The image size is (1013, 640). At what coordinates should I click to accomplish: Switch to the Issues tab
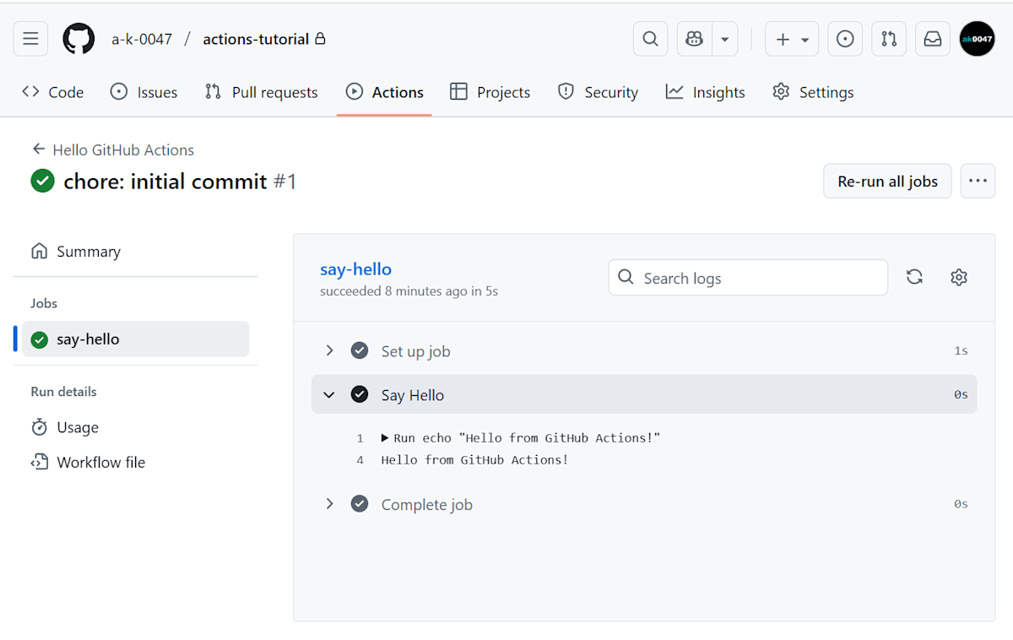click(144, 92)
